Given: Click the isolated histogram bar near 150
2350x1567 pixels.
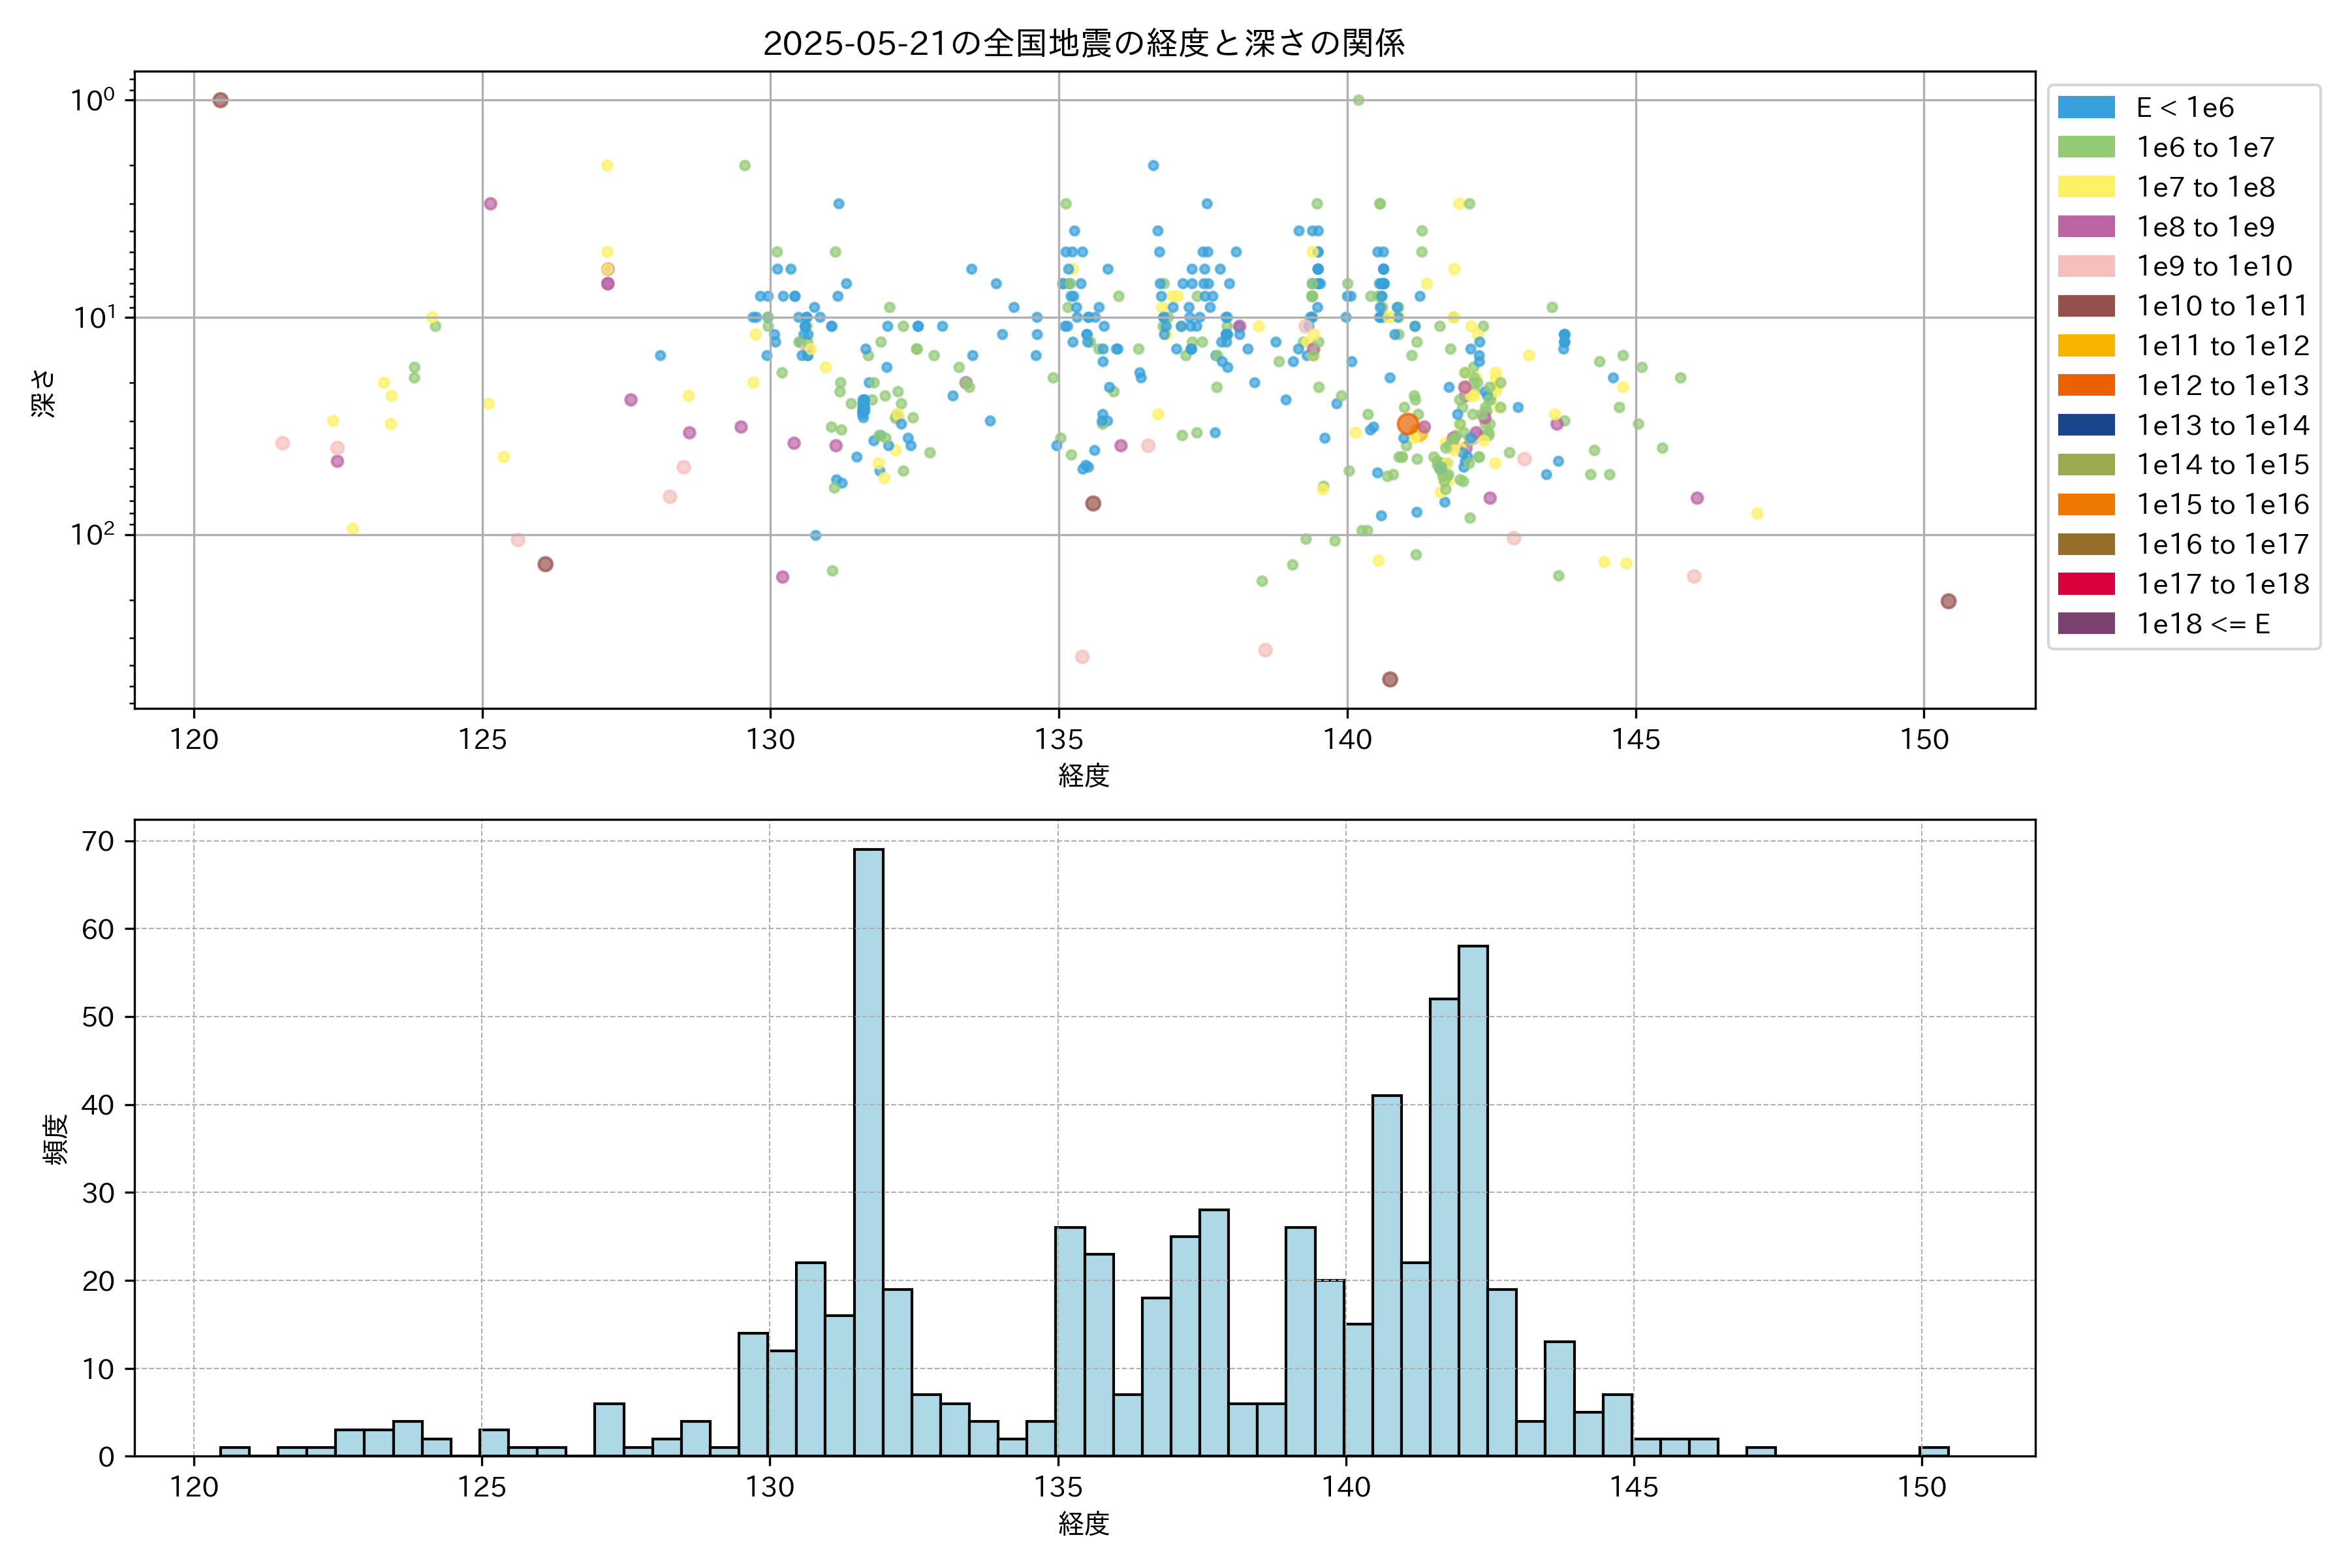Looking at the screenshot, I should click(1934, 1451).
